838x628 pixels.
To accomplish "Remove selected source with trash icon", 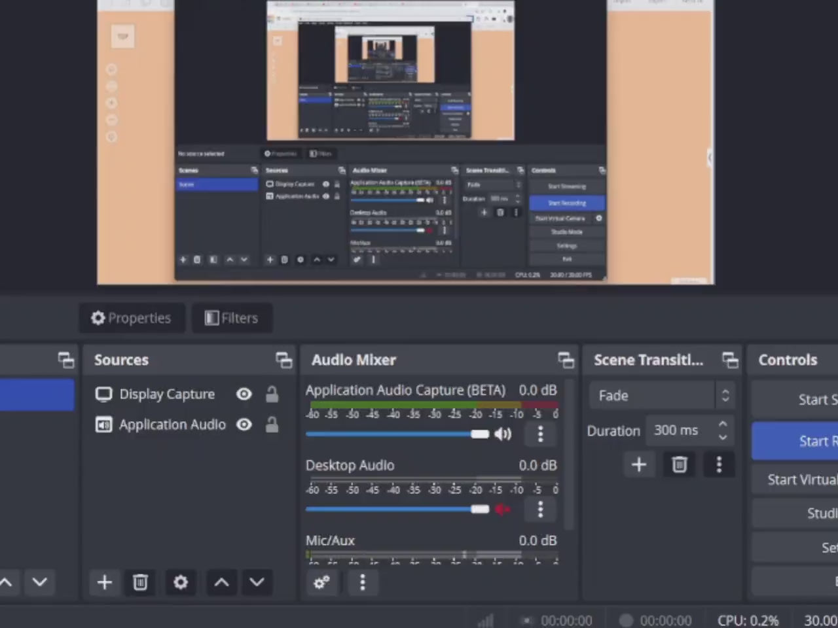I will [x=140, y=582].
